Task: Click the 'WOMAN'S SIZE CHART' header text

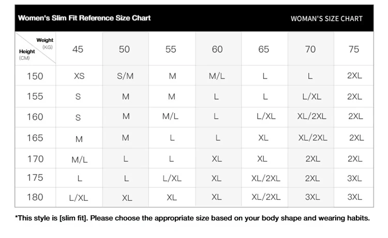Action: tap(326, 19)
